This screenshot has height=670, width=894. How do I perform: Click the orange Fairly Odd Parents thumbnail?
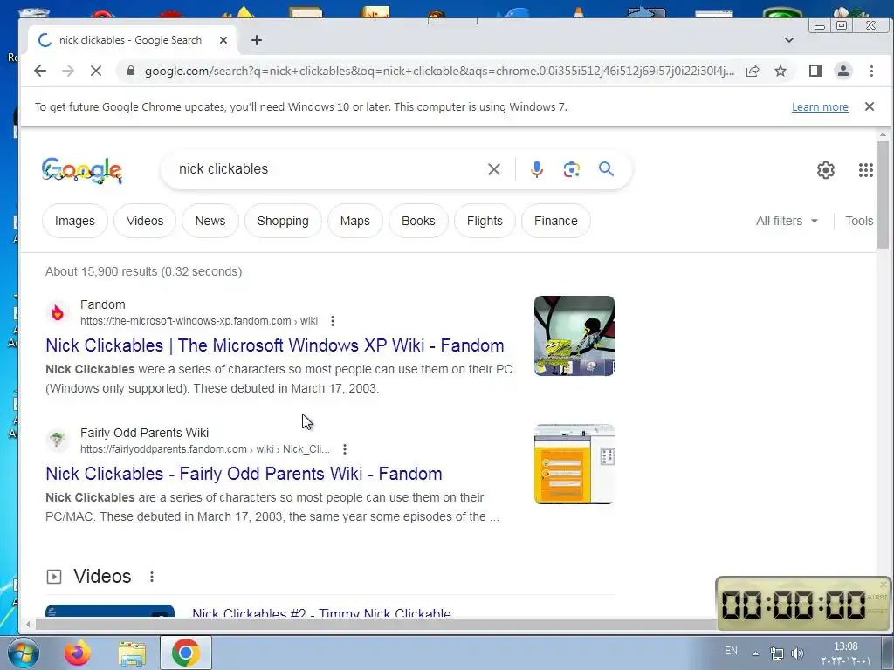574,464
